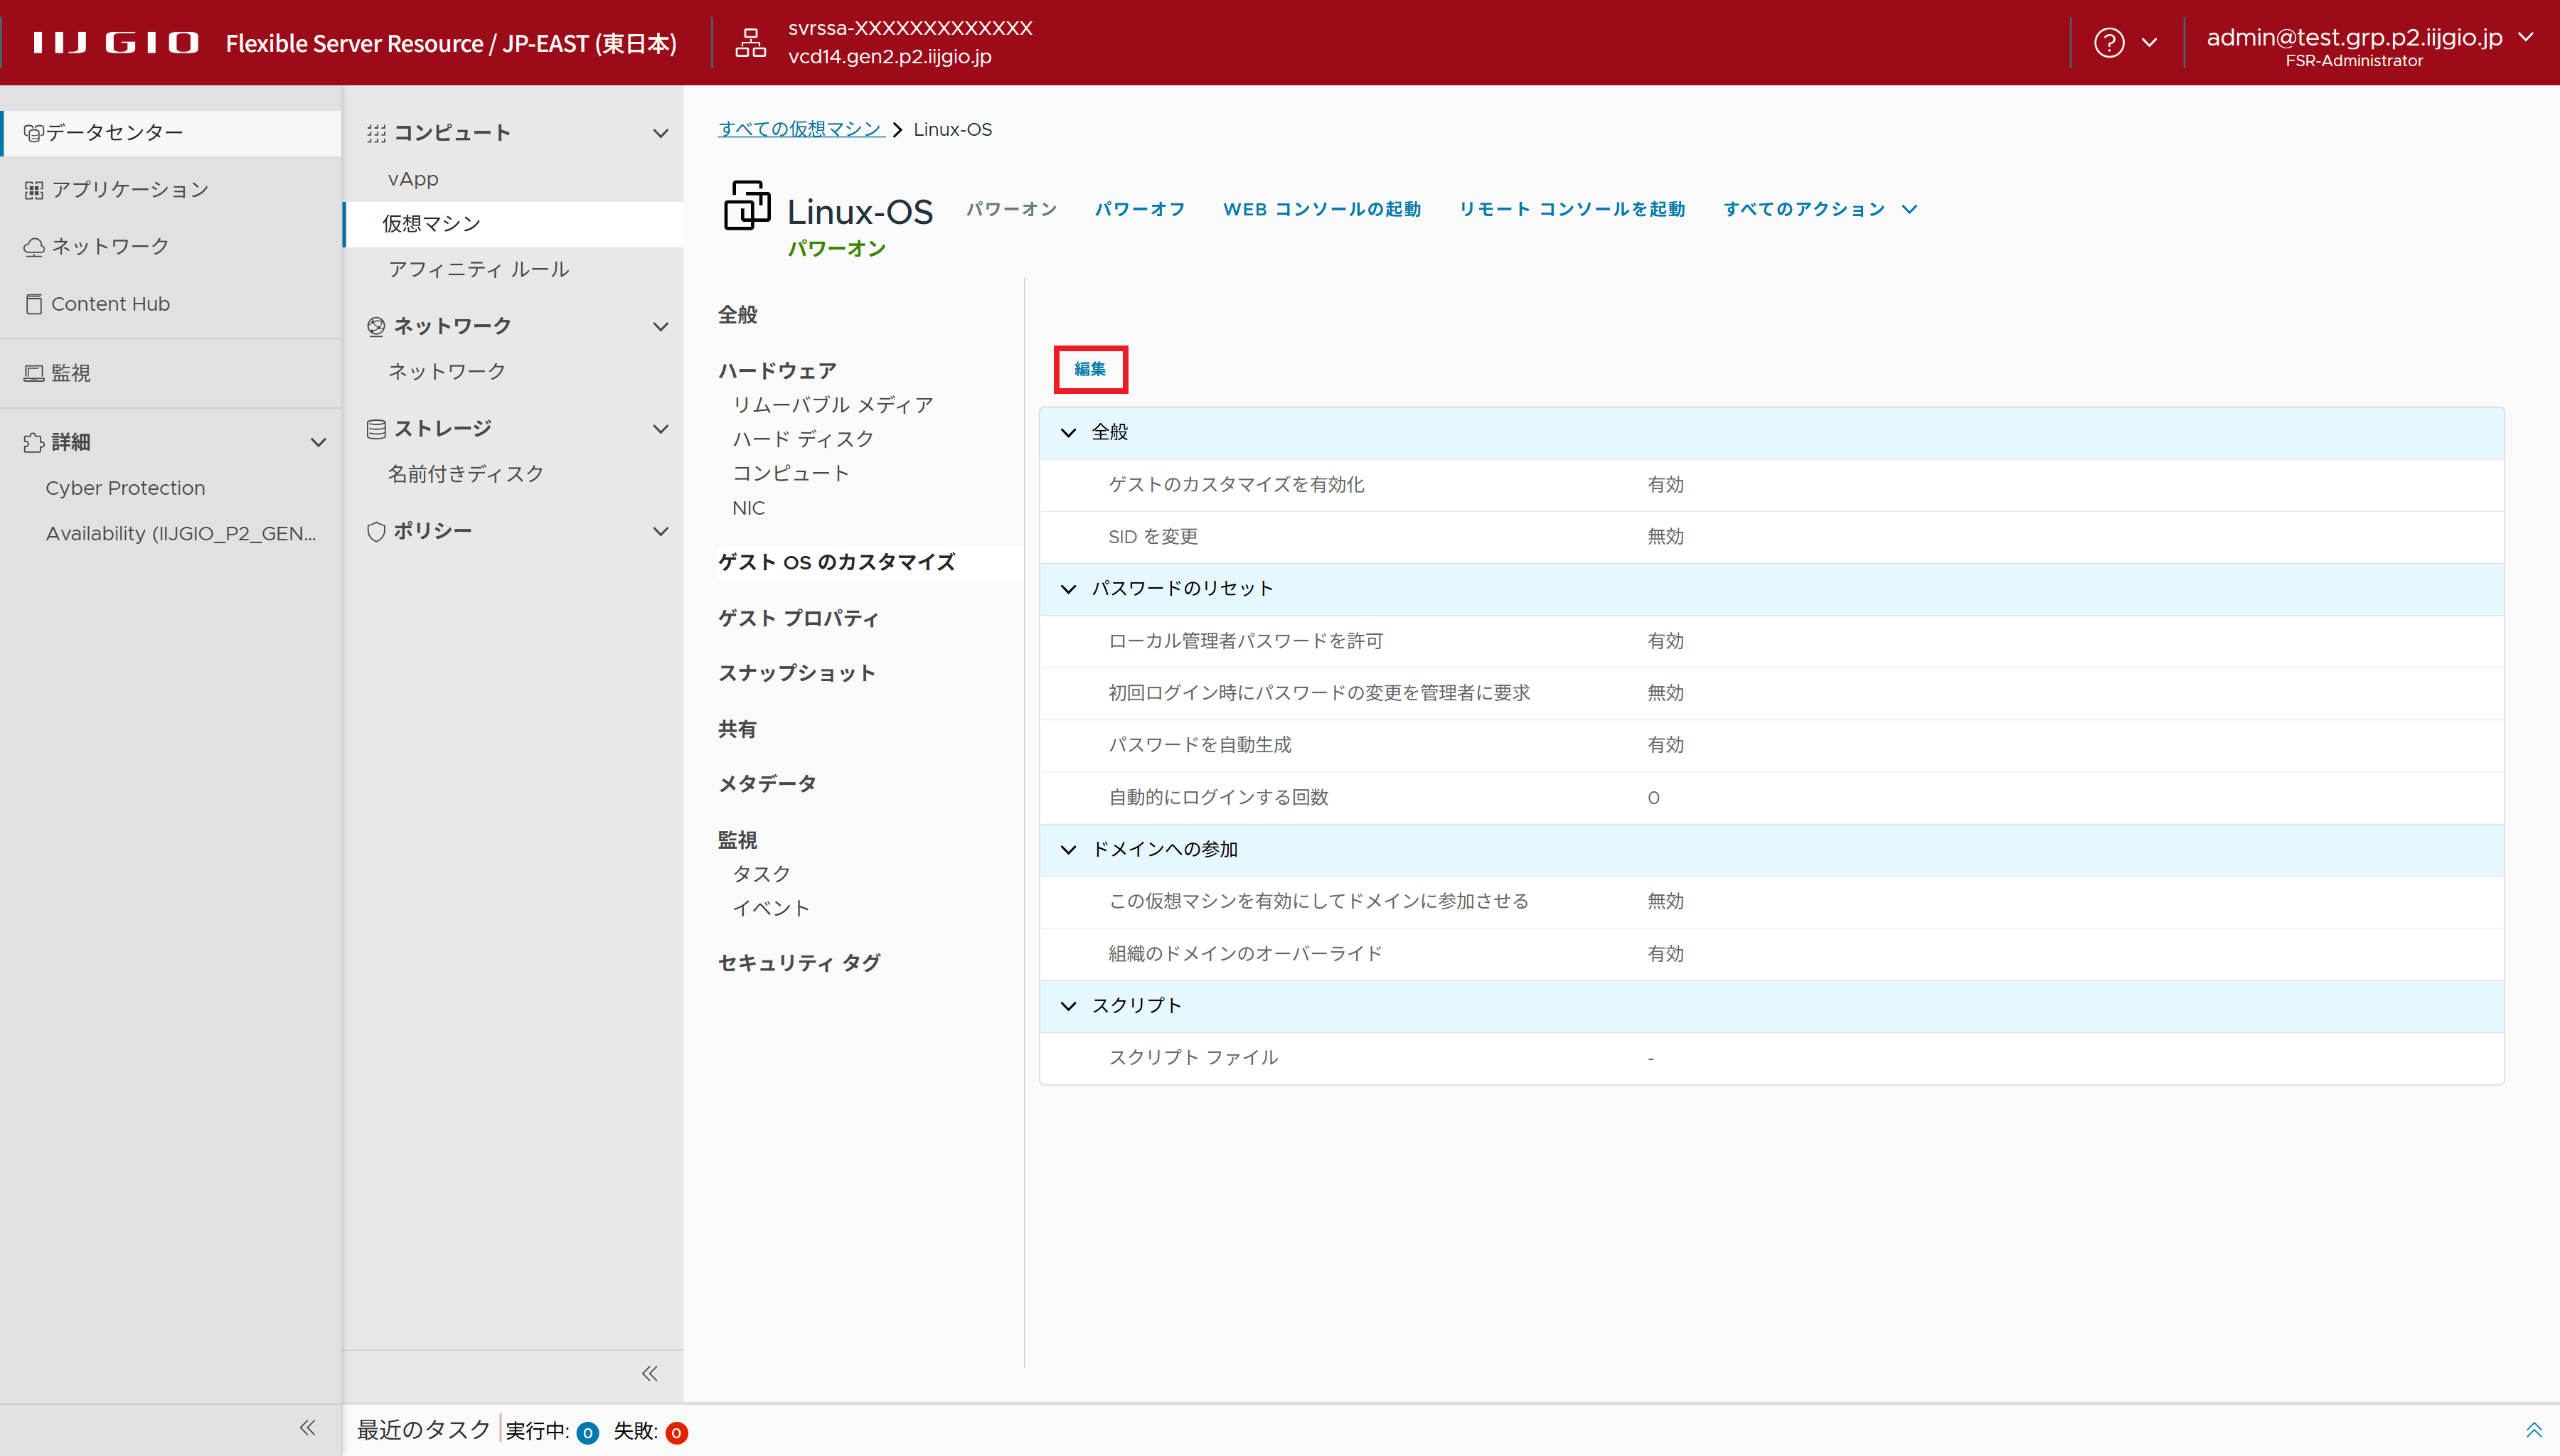Click the organization network icon in header
This screenshot has width=2560, height=1456.
click(750, 43)
